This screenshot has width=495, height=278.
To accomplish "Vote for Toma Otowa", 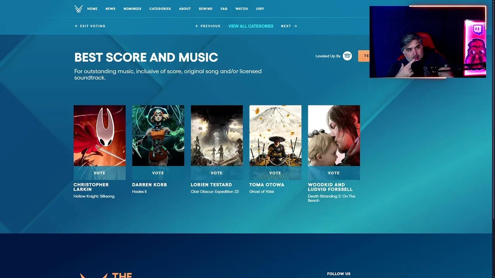I will click(x=275, y=173).
